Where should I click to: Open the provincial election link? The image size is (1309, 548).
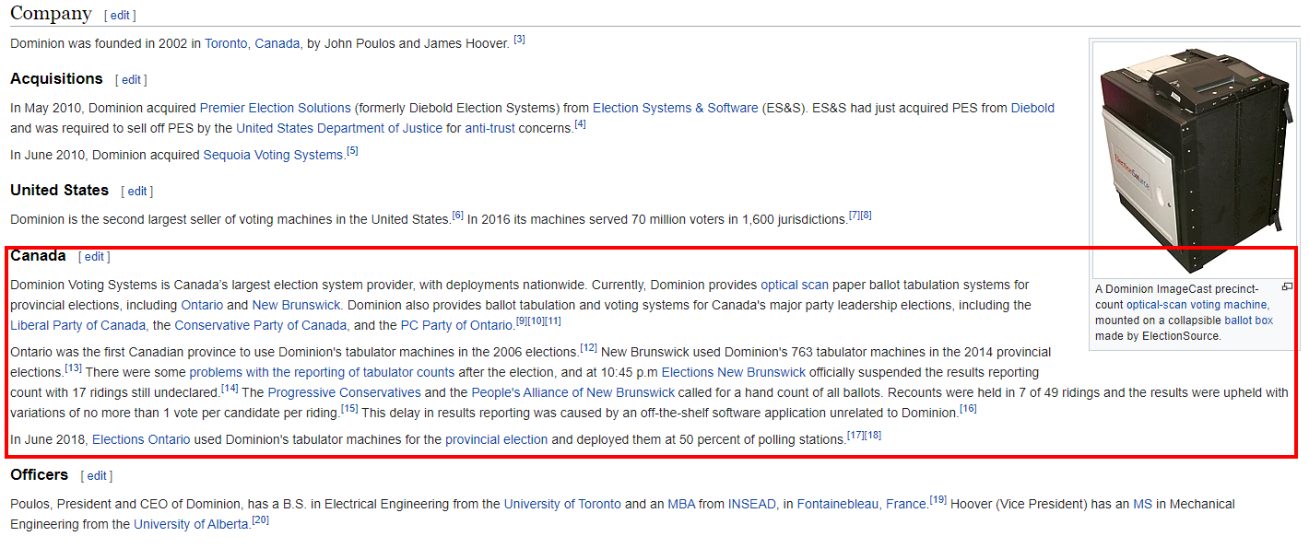[x=496, y=439]
